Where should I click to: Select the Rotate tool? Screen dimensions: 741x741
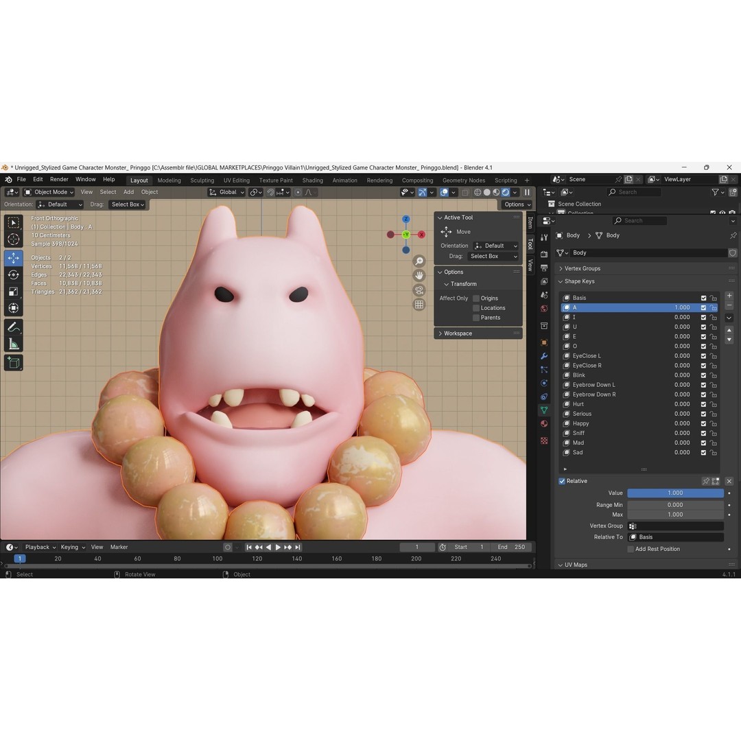[13, 274]
